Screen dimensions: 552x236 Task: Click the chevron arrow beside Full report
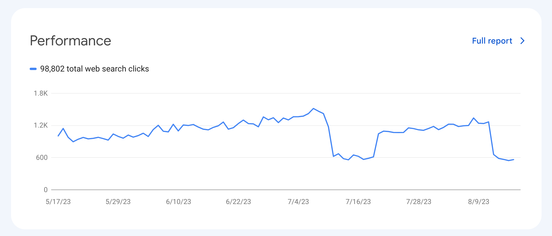pyautogui.click(x=522, y=41)
